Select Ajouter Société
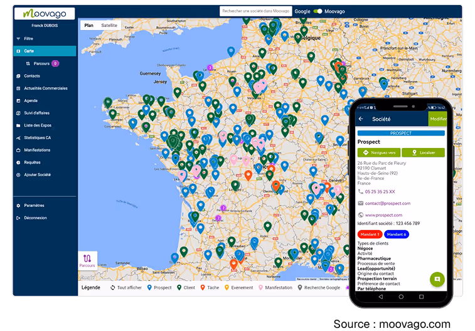 click(x=37, y=175)
